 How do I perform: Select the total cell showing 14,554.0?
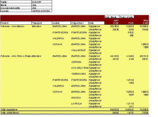point(129,109)
